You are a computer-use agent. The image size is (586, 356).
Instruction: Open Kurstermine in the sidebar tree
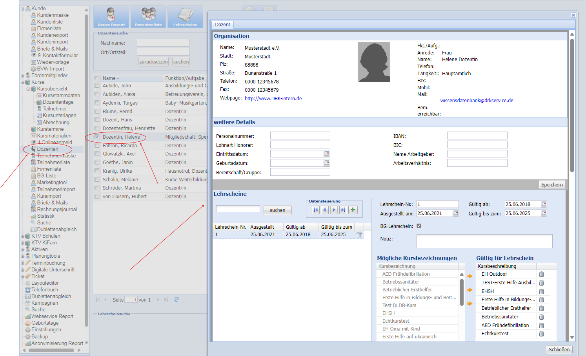pyautogui.click(x=50, y=129)
